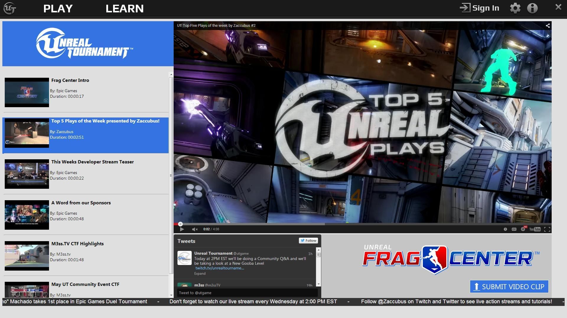Toggle closed captions on the video
The height and width of the screenshot is (318, 567).
[514, 229]
